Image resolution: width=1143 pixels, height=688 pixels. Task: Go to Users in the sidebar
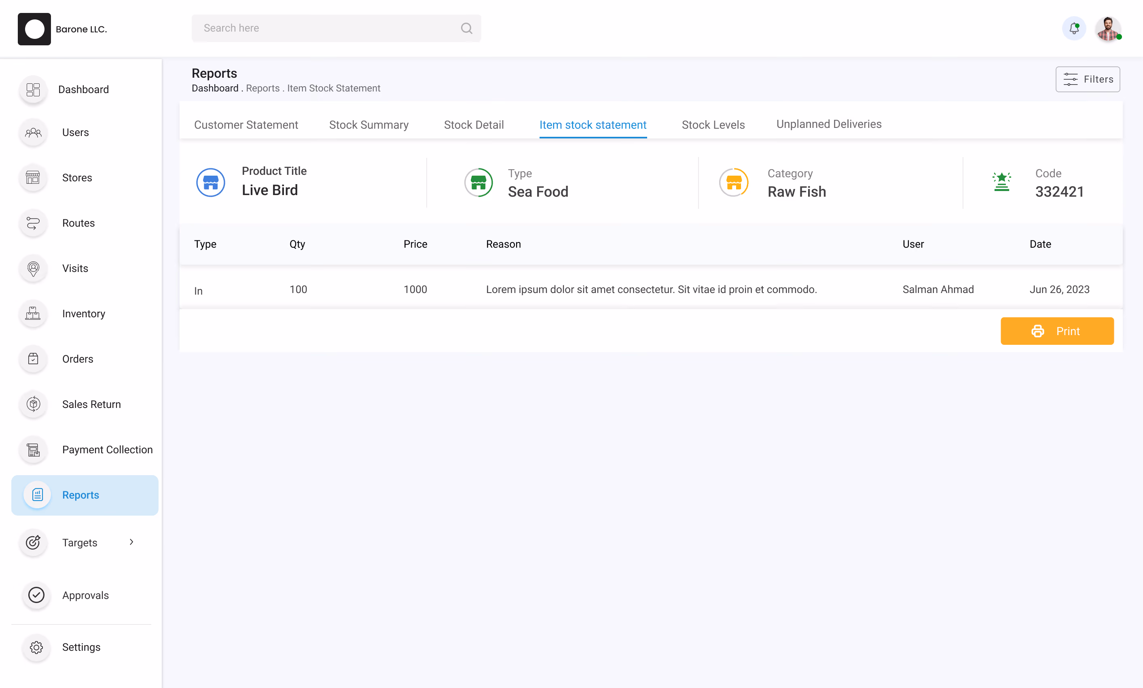tap(76, 133)
